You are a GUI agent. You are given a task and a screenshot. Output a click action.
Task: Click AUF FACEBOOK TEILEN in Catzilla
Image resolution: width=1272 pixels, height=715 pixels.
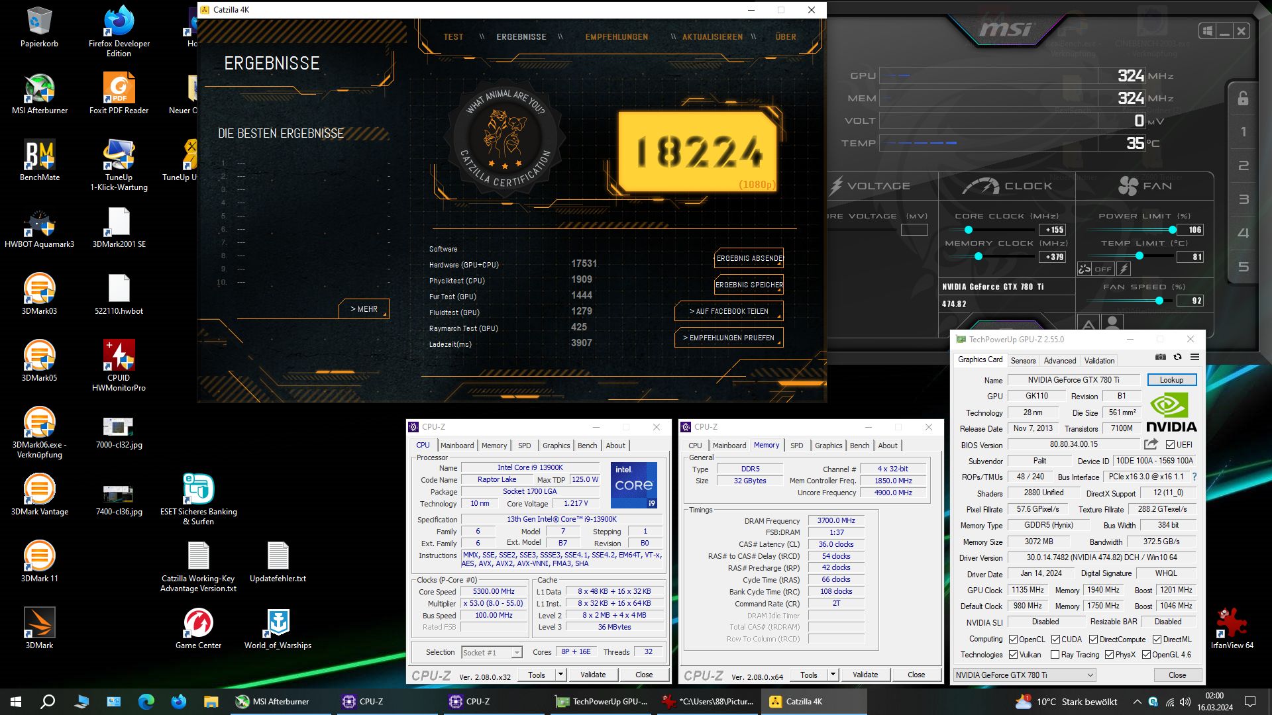tap(729, 311)
